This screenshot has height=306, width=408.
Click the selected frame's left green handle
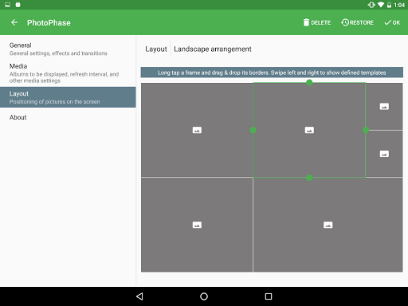pos(253,130)
